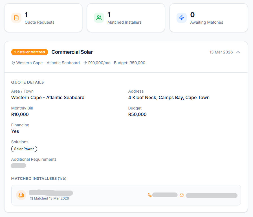Image resolution: width=253 pixels, height=217 pixels.
Task: Click the 4 Kloof Neck address text
Action: click(x=169, y=98)
